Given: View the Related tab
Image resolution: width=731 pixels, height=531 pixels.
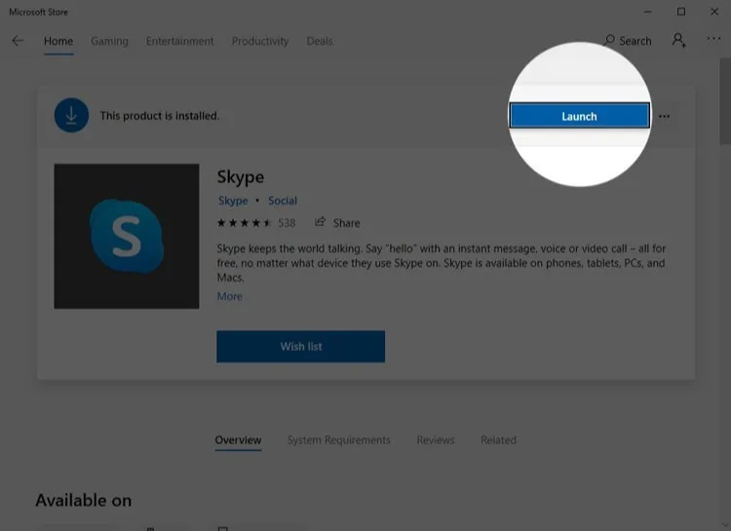Looking at the screenshot, I should tap(498, 440).
